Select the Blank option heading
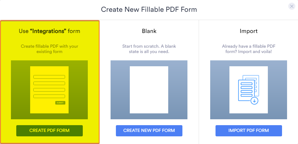298x144 pixels. 149,31
